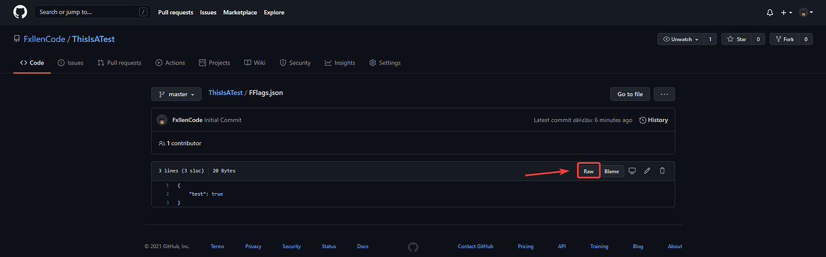Open the footer Blog link
This screenshot has width=826, height=257.
tap(638, 246)
